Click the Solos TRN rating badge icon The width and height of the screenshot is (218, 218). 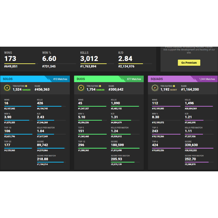[7, 88]
